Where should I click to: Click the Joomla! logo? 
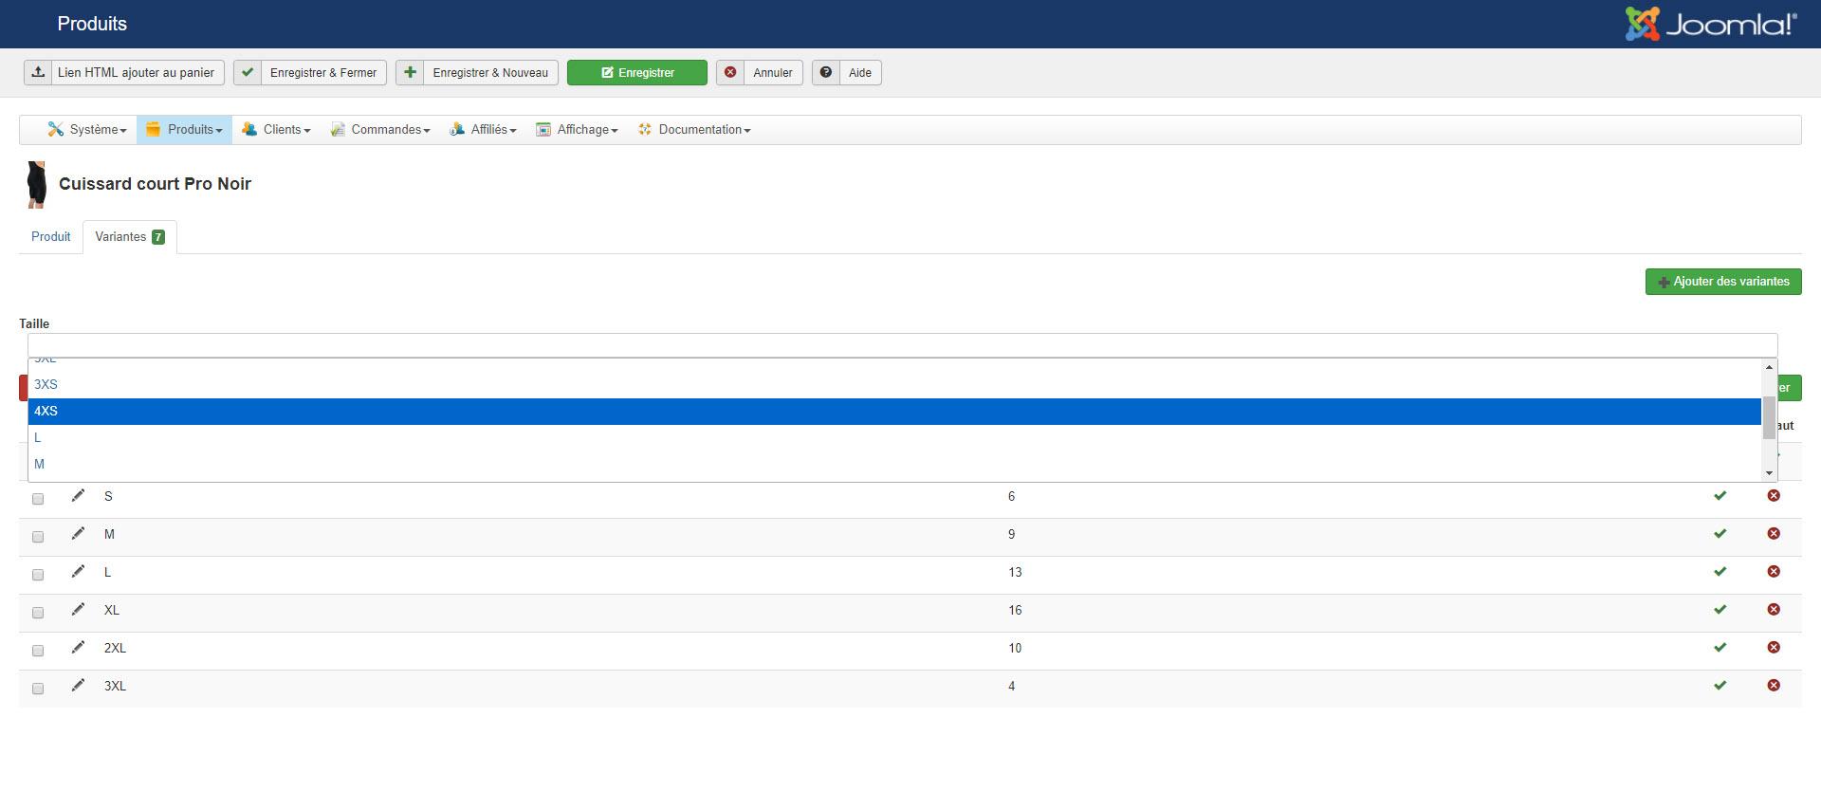(x=1711, y=24)
